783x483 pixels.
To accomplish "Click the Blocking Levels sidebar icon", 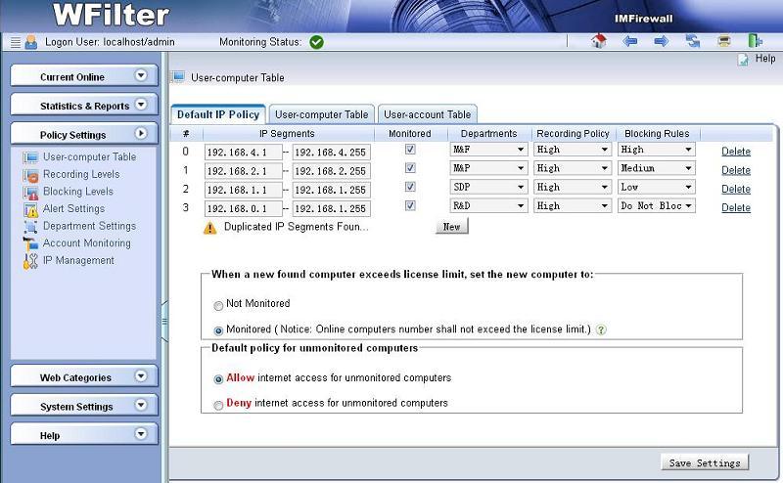I will 30,192.
